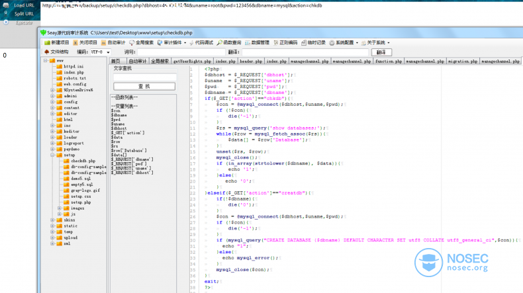
Task: Click the browser URL address field
Action: 281,5
